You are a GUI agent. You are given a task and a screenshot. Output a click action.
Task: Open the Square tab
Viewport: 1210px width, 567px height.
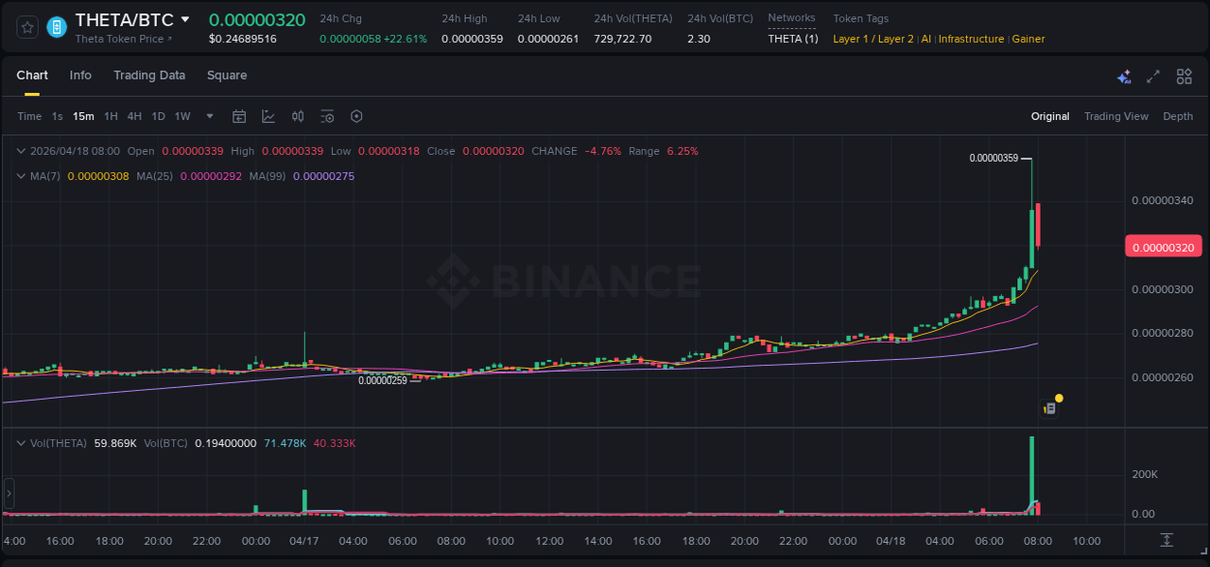[x=227, y=75]
